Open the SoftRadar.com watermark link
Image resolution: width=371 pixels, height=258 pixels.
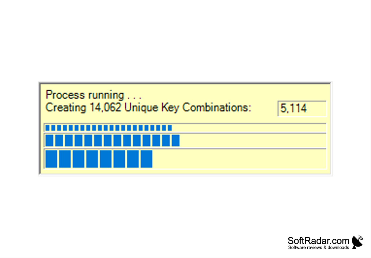click(318, 241)
